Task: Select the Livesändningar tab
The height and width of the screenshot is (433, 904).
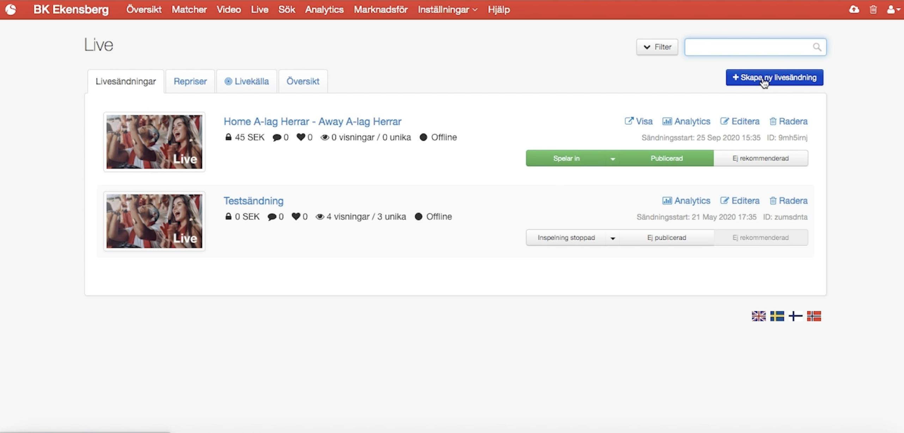Action: (126, 81)
